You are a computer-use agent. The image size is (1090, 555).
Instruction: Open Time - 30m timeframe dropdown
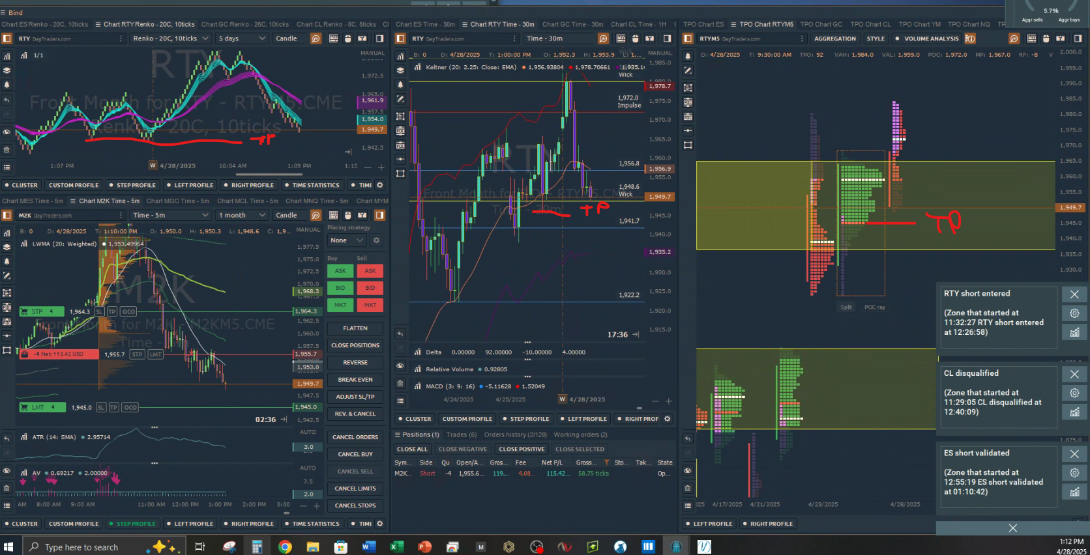[560, 38]
